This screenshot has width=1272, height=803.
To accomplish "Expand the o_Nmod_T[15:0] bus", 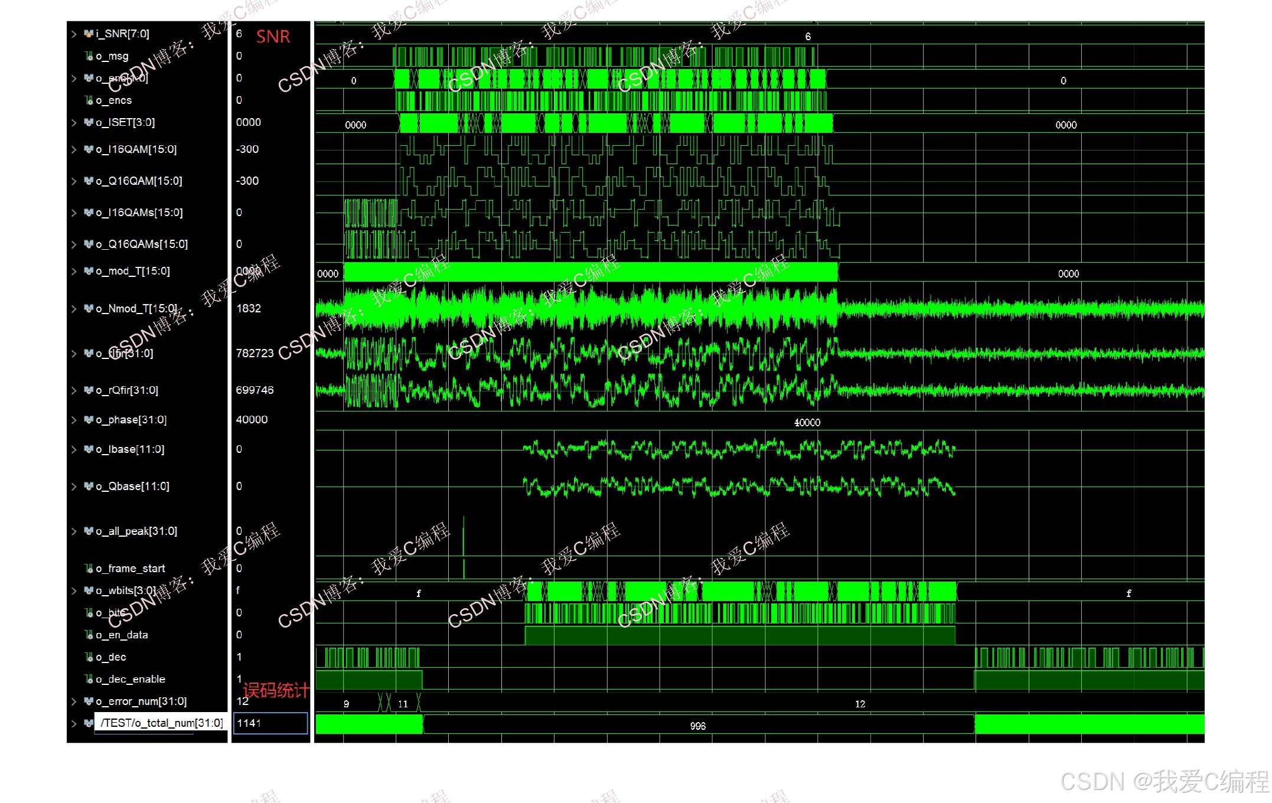I will [74, 309].
